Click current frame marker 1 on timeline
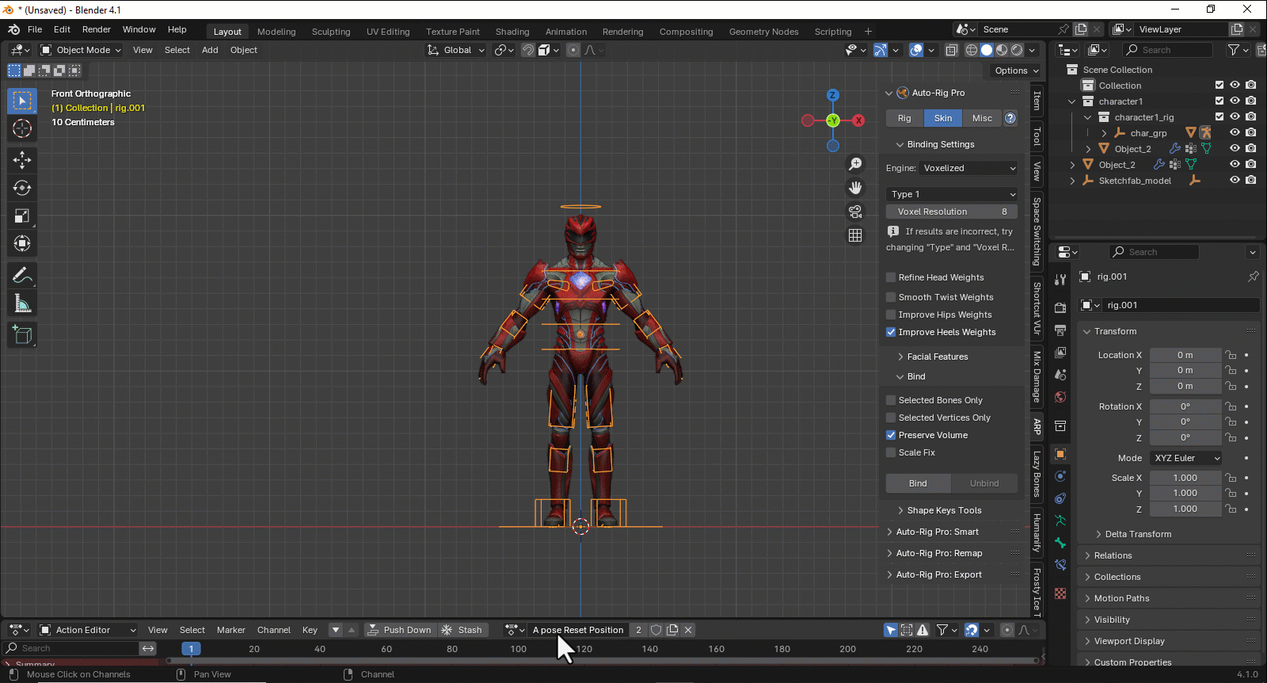 [x=191, y=649]
